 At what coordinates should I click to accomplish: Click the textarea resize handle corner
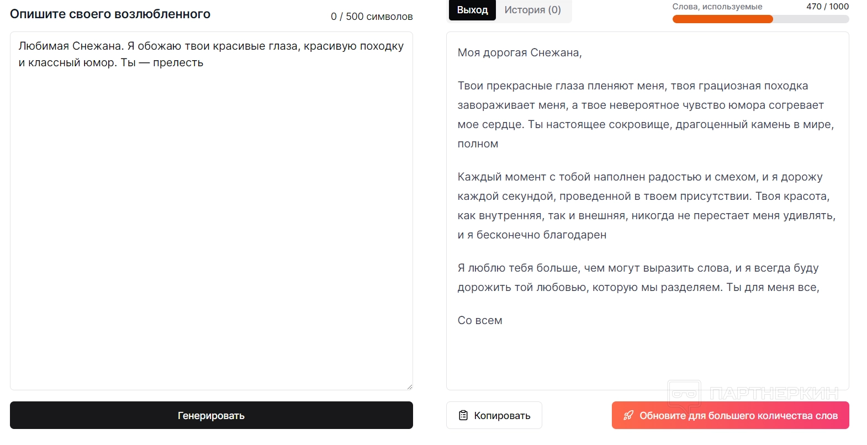409,386
